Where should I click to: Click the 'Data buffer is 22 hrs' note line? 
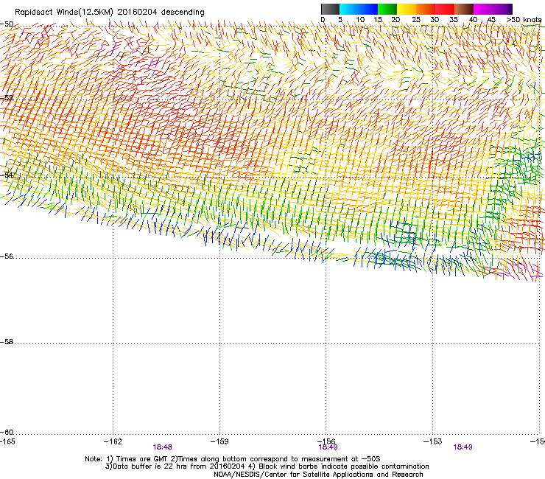pos(267,466)
